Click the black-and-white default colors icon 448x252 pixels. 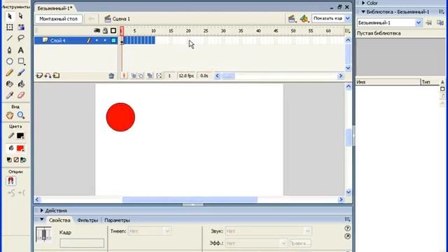pos(9,160)
